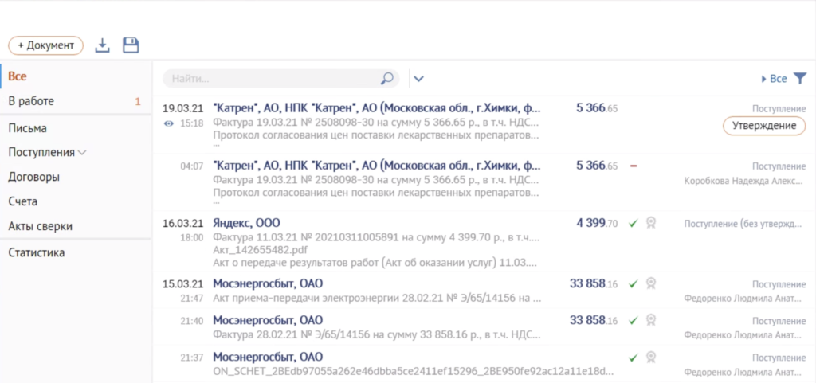Click the signature ribbon icon on Яндекс row
Viewport: 816px width, 383px height.
pyautogui.click(x=651, y=223)
